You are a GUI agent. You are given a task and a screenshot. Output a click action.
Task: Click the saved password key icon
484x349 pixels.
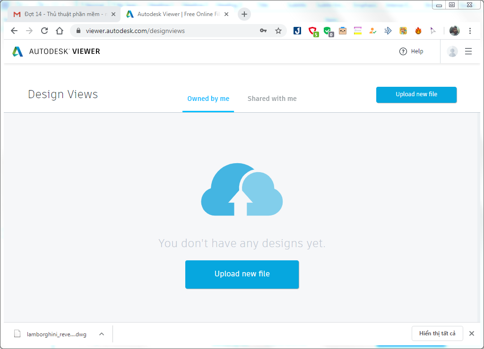[x=263, y=31]
